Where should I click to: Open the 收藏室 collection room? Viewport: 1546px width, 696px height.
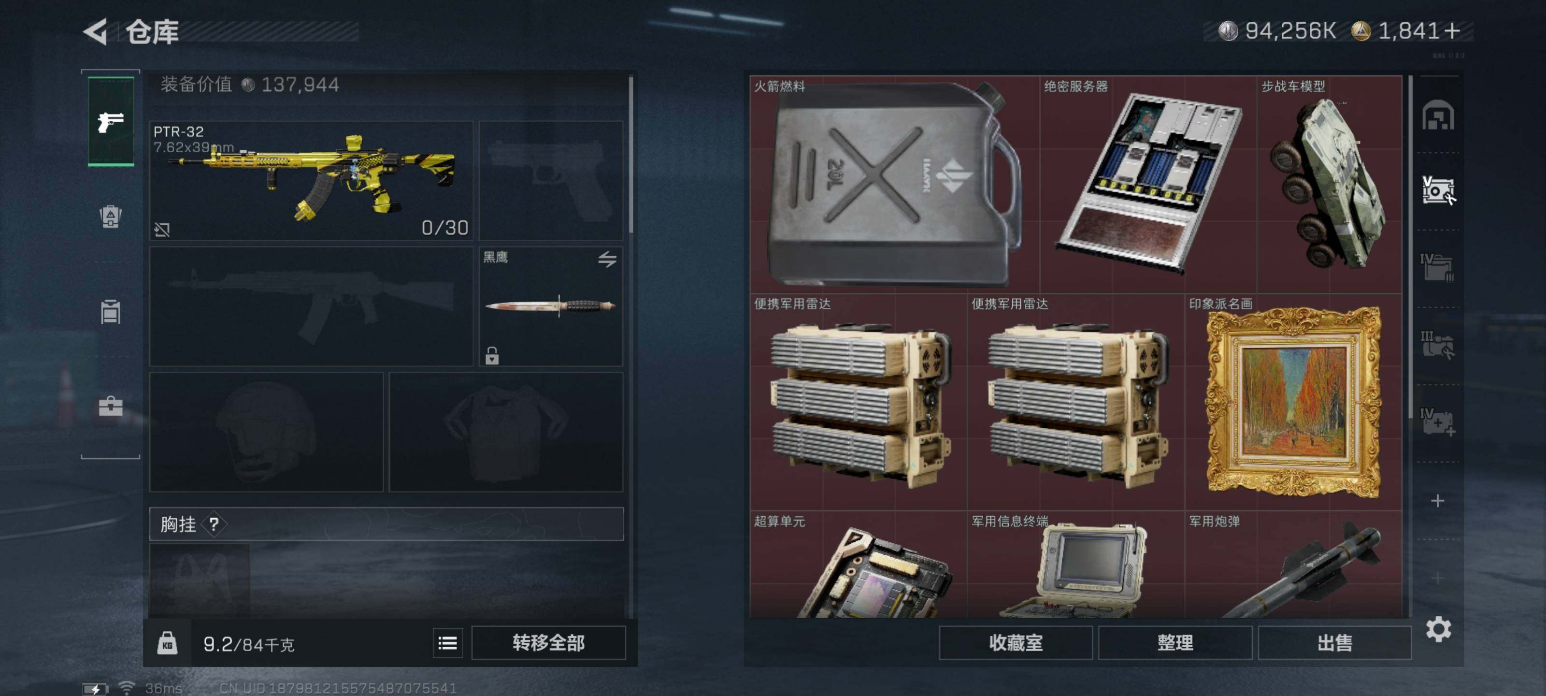pos(1016,642)
